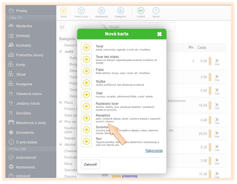Open Import z csv tool
The height and width of the screenshot is (184, 237).
[81, 11]
